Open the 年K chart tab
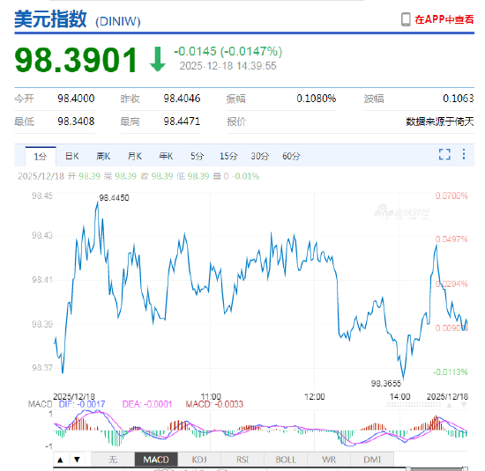Image resolution: width=485 pixels, height=471 pixels. [166, 157]
